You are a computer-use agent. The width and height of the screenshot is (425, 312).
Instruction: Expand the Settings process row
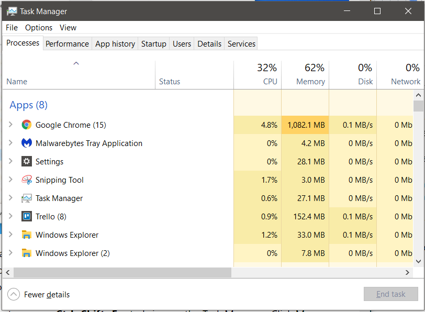coord(10,161)
